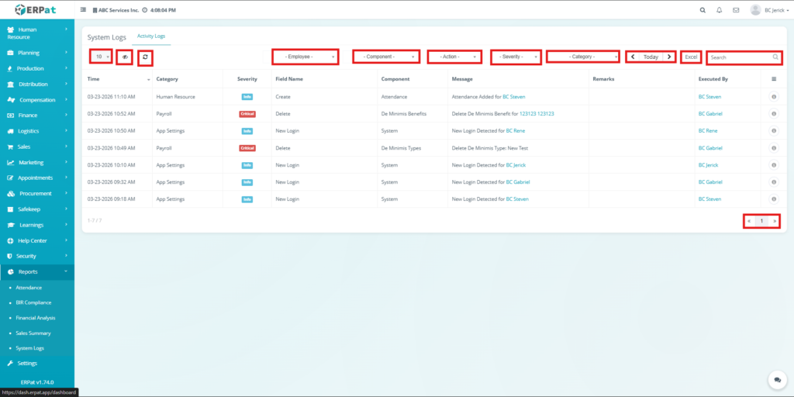Click the Search input field

pyautogui.click(x=739, y=57)
